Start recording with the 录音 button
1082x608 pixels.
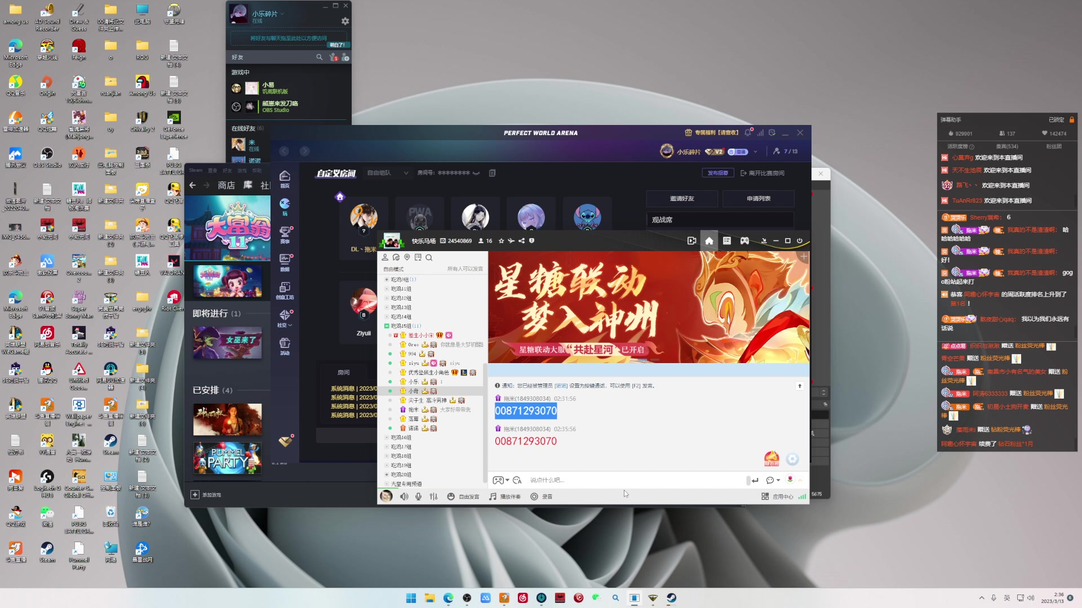542,497
